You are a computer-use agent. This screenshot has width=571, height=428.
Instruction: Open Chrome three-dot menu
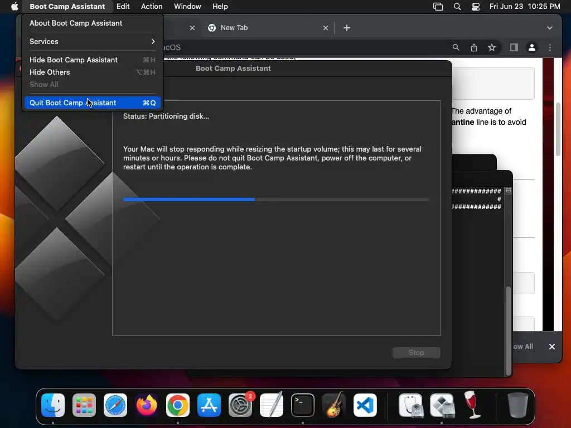tap(550, 47)
